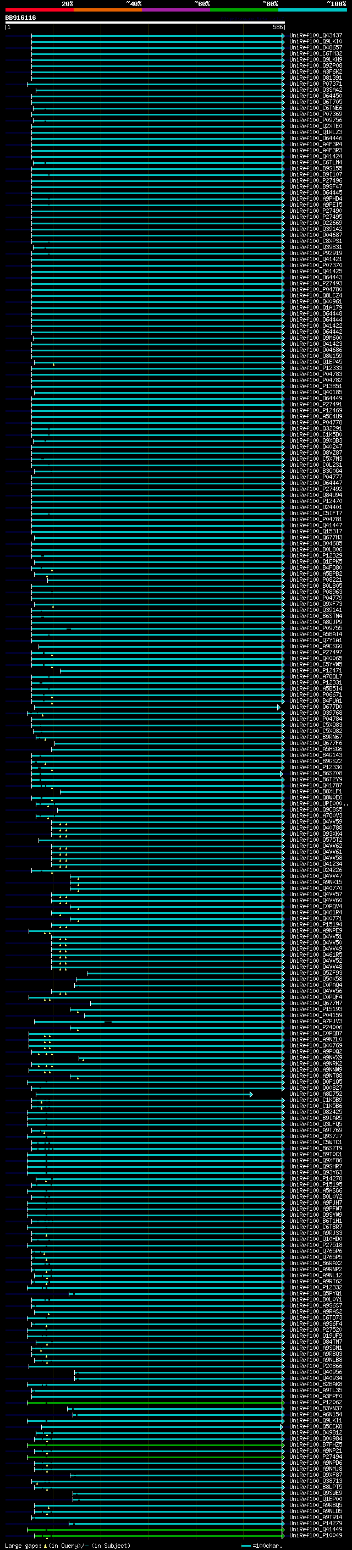Click the query name BB916116
The height and width of the screenshot is (1550, 352).
click(x=20, y=18)
